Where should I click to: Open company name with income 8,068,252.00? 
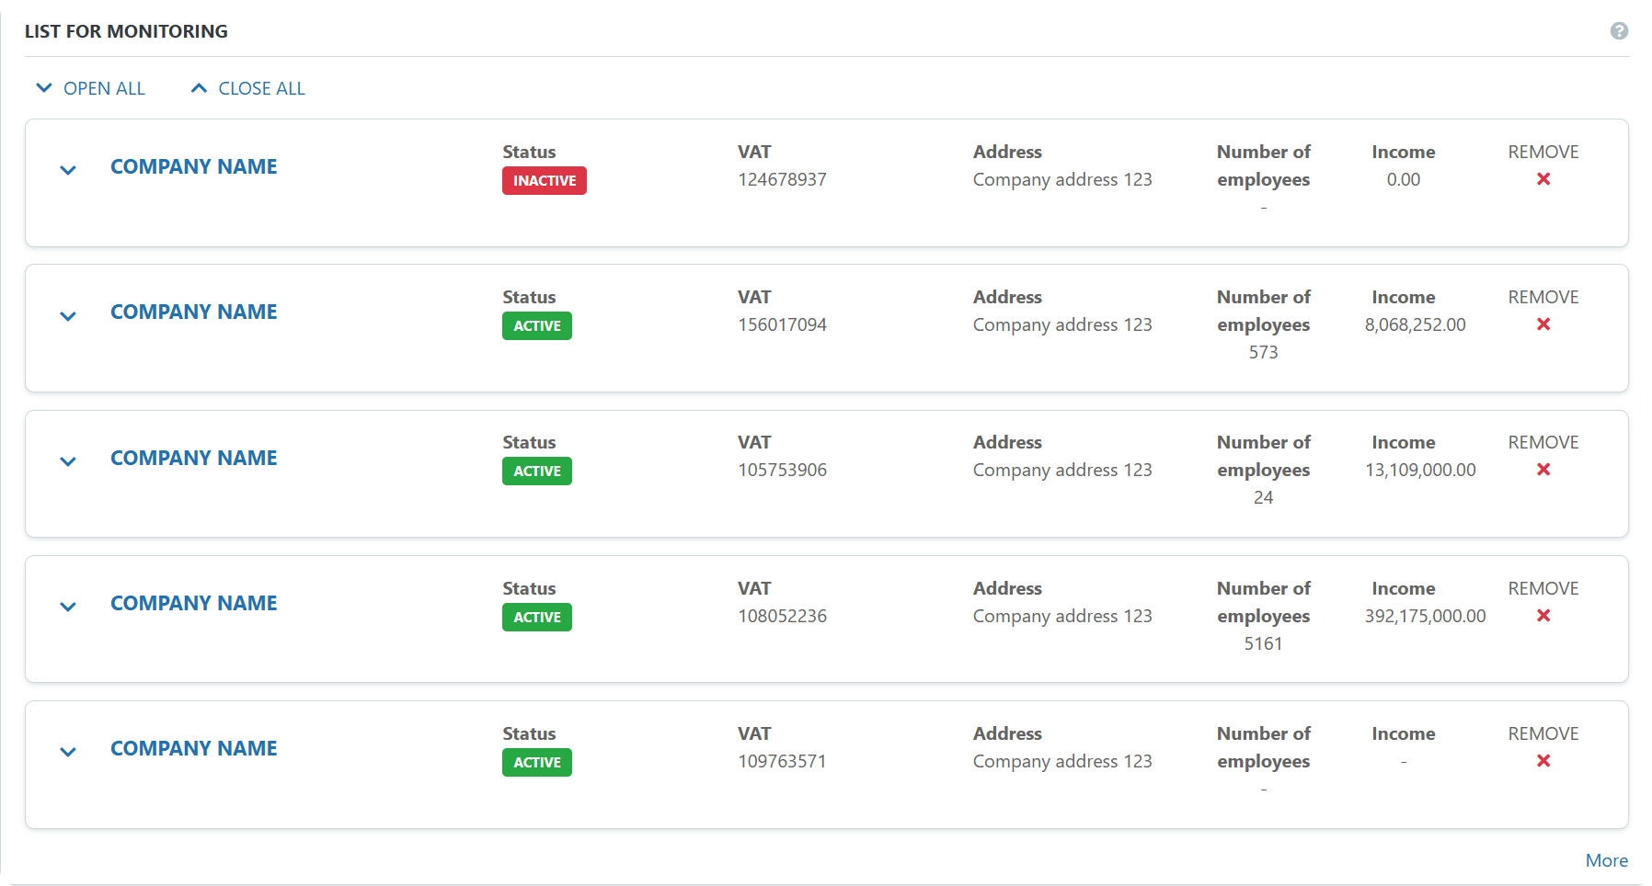(x=193, y=312)
